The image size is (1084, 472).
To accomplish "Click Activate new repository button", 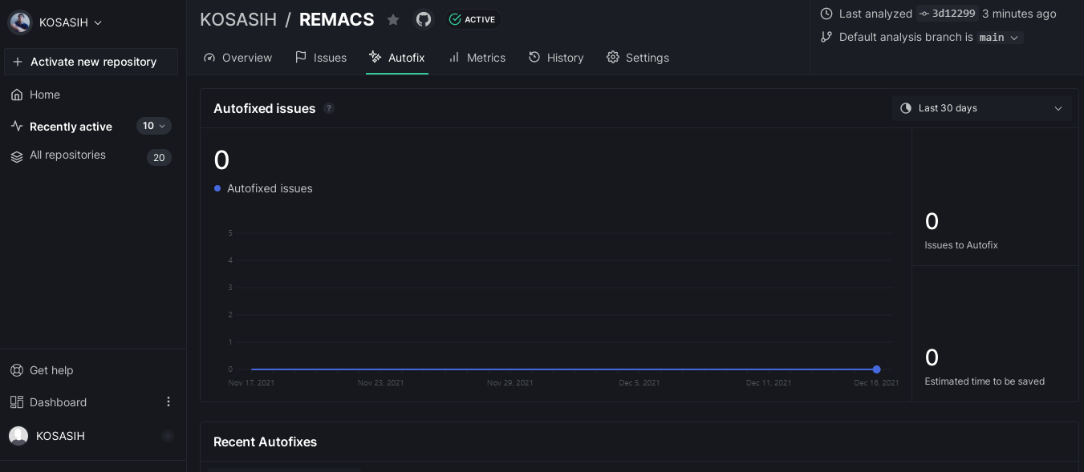I will click(91, 62).
